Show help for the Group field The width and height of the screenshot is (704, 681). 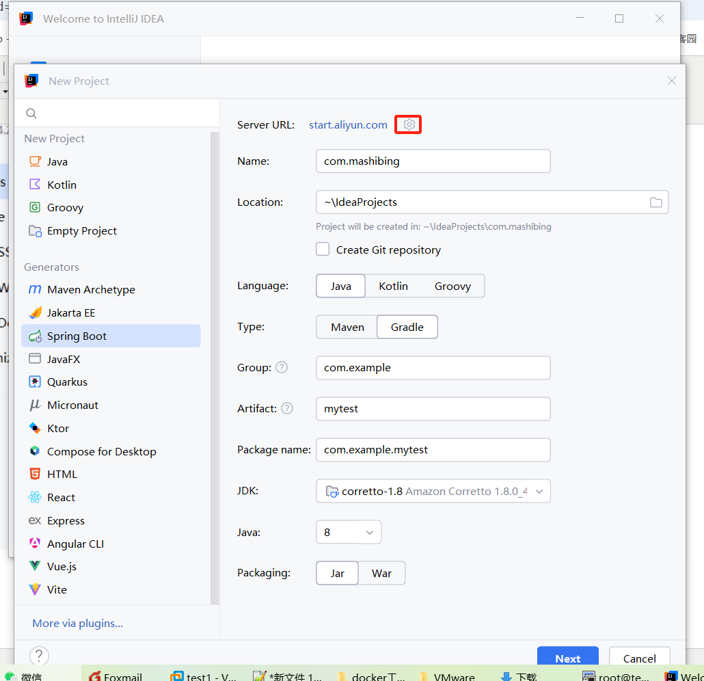coord(282,367)
